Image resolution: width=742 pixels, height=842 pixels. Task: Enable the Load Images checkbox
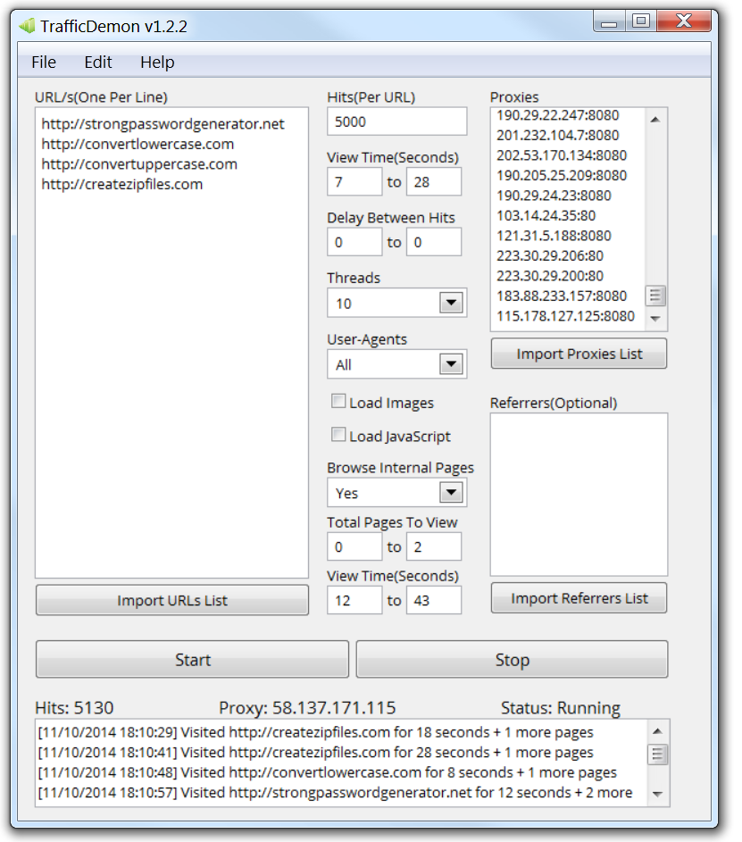coord(338,402)
